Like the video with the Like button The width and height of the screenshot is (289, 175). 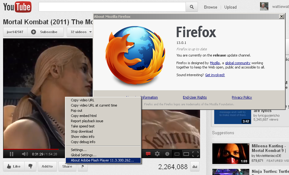tap(14, 166)
